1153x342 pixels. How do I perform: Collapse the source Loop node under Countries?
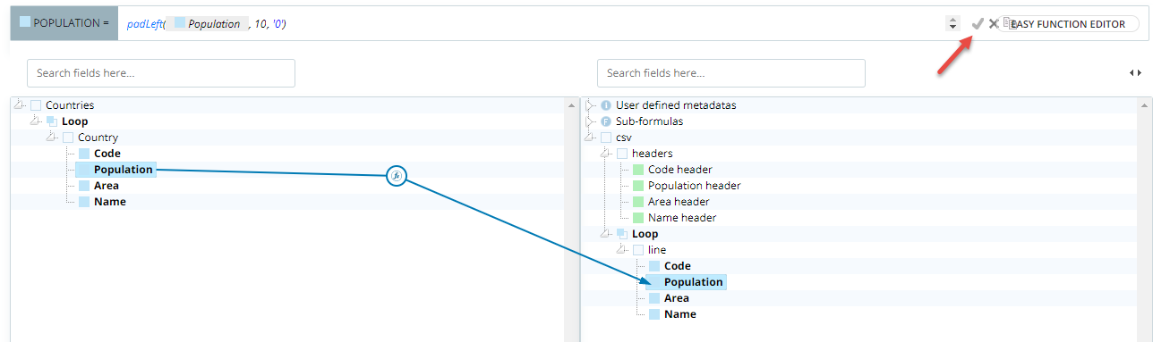[36, 121]
